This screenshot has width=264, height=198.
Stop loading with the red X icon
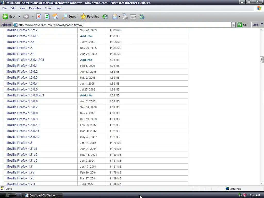pos(39,16)
